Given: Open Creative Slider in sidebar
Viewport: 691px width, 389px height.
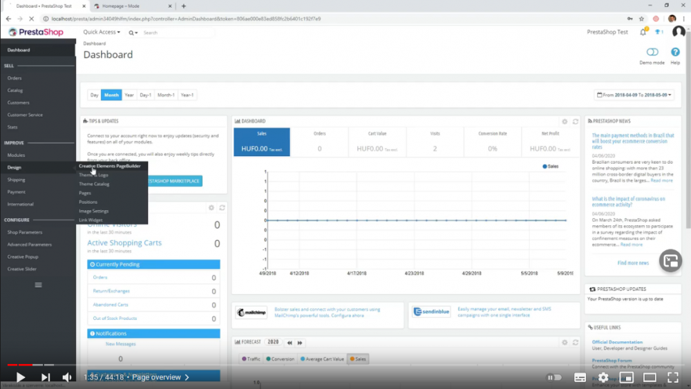Looking at the screenshot, I should [21, 269].
